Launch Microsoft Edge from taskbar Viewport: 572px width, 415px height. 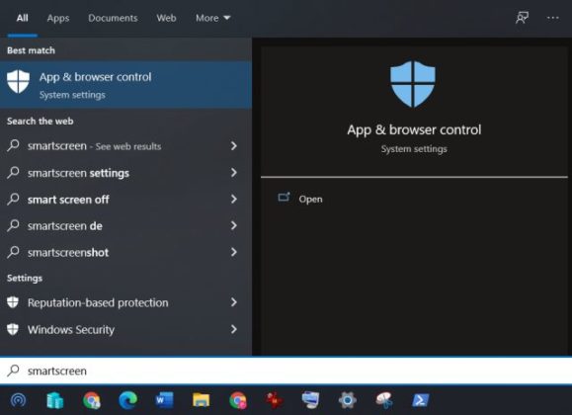pyautogui.click(x=128, y=400)
